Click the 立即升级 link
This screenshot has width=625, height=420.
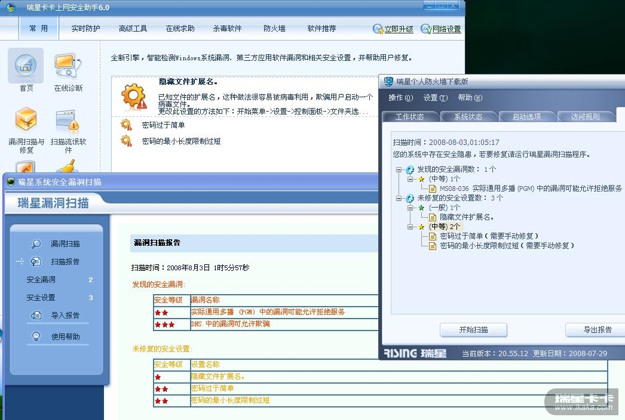(399, 29)
